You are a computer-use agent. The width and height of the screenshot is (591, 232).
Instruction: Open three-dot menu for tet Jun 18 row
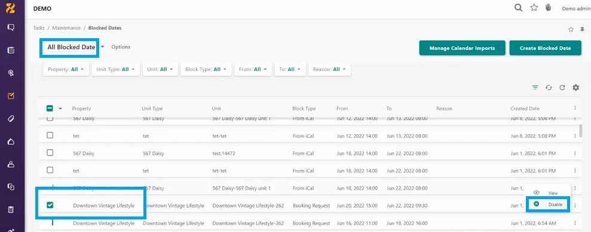(x=575, y=171)
